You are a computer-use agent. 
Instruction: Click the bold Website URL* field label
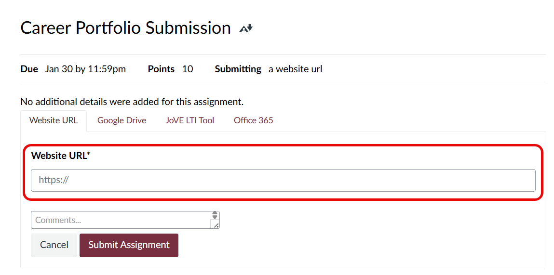61,156
